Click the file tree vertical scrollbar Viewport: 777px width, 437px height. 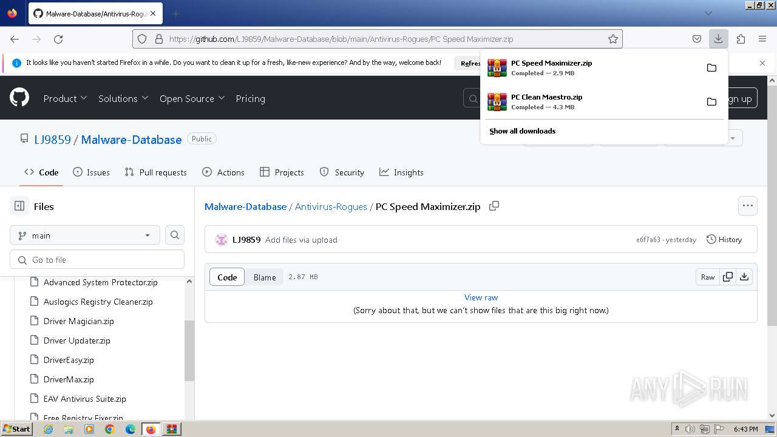point(189,351)
